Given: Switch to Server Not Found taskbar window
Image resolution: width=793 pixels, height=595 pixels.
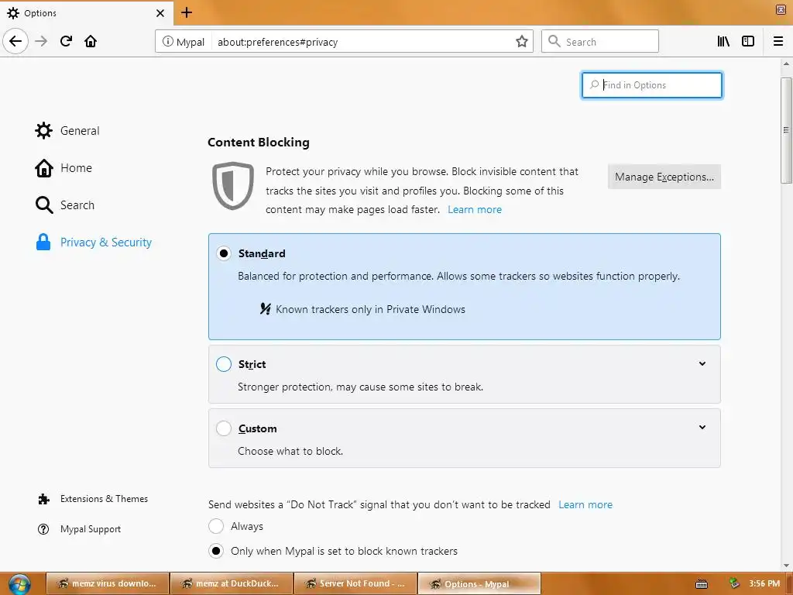Looking at the screenshot, I should click(x=355, y=584).
